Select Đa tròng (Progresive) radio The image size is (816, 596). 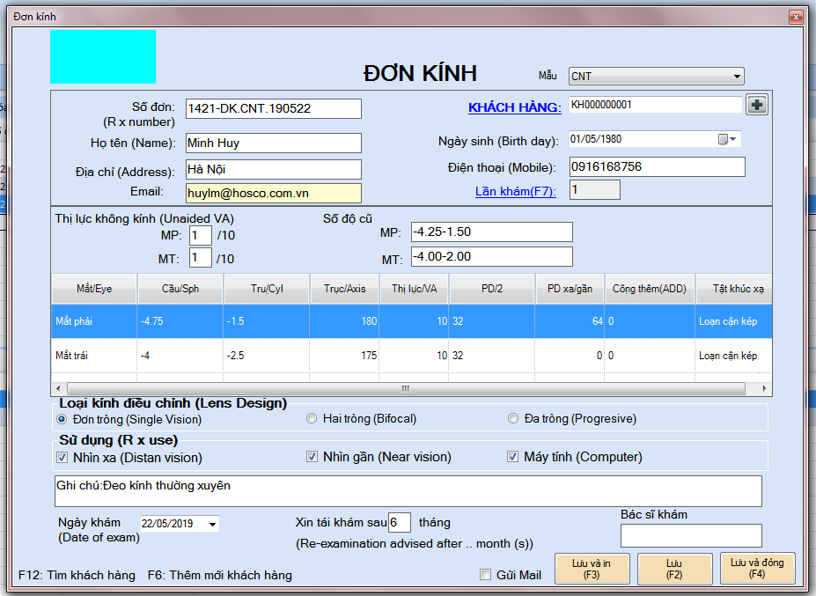[513, 418]
